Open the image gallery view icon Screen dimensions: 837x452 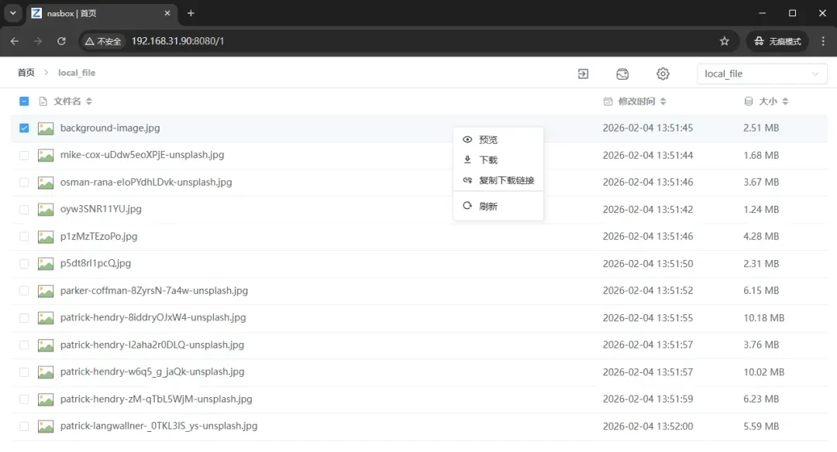(622, 74)
